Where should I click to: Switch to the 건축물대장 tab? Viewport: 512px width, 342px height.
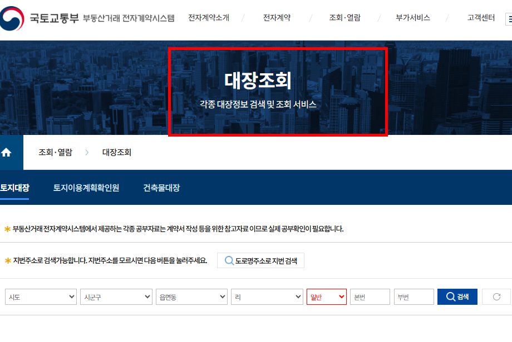tap(160, 187)
